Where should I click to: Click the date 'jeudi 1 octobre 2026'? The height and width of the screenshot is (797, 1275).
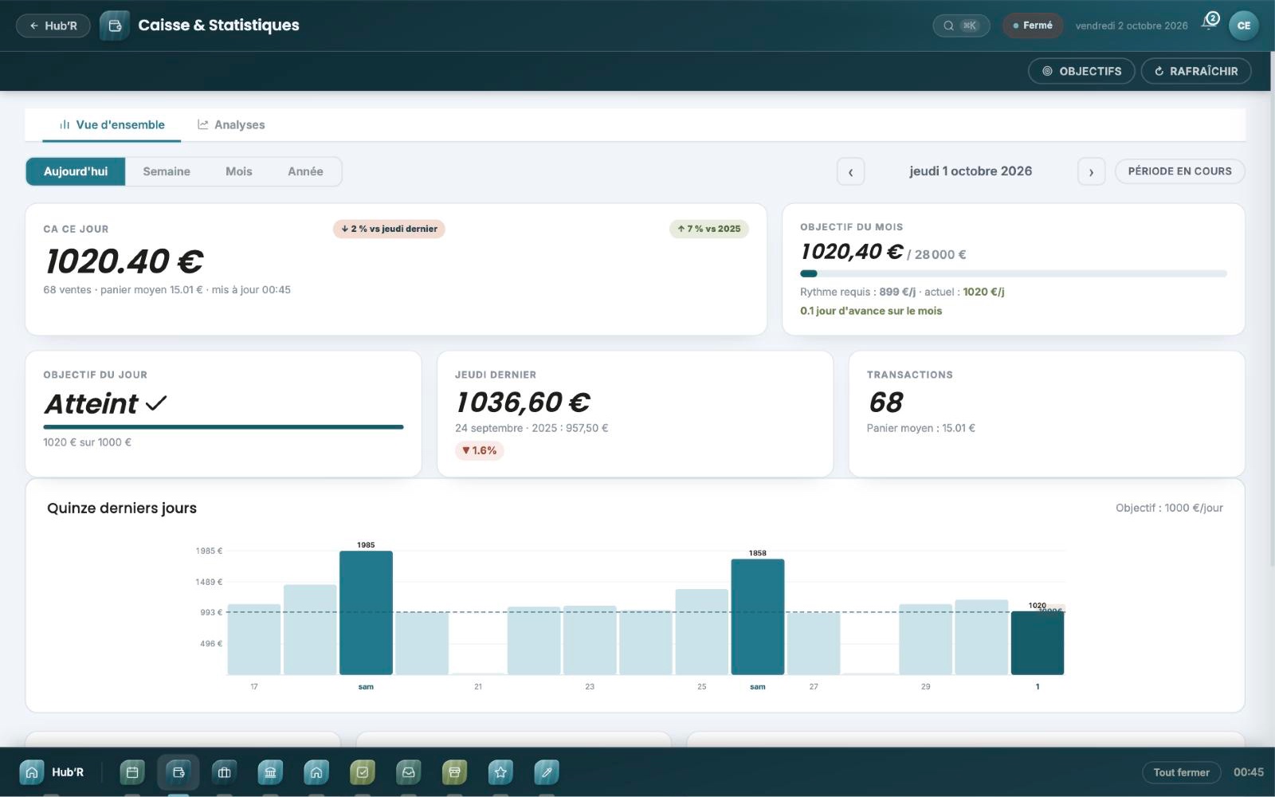pyautogui.click(x=971, y=171)
